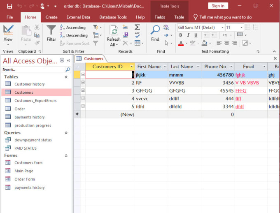The height and width of the screenshot is (213, 280).
Task: Click the Spelling check icon
Action: (x=137, y=35)
